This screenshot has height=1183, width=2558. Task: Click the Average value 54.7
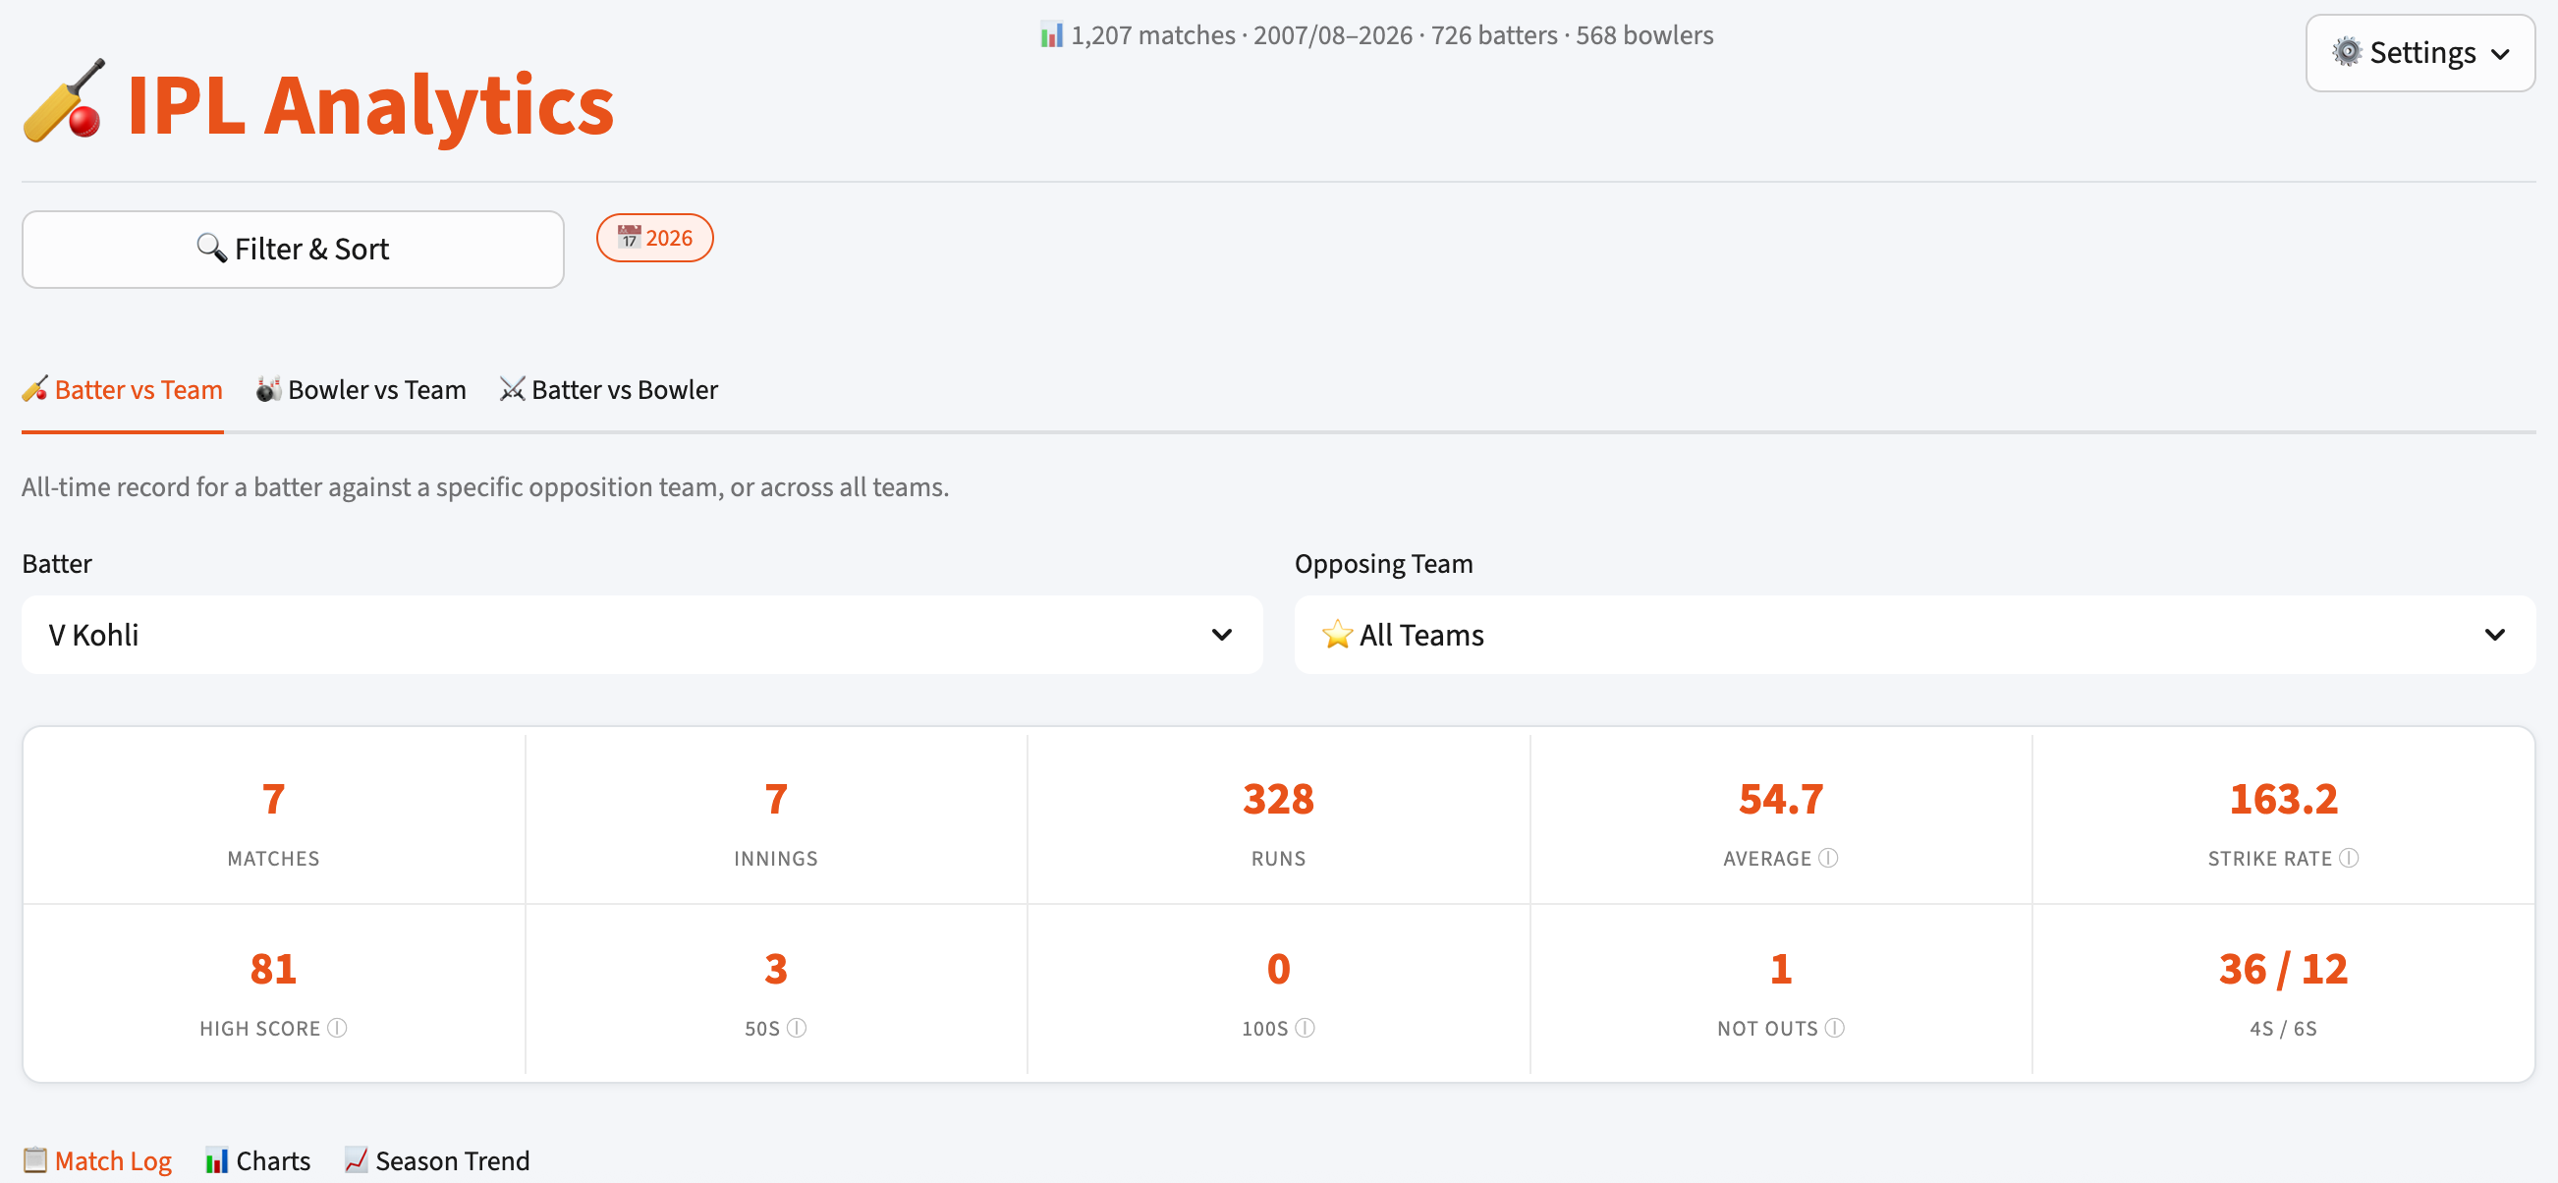click(x=1780, y=800)
